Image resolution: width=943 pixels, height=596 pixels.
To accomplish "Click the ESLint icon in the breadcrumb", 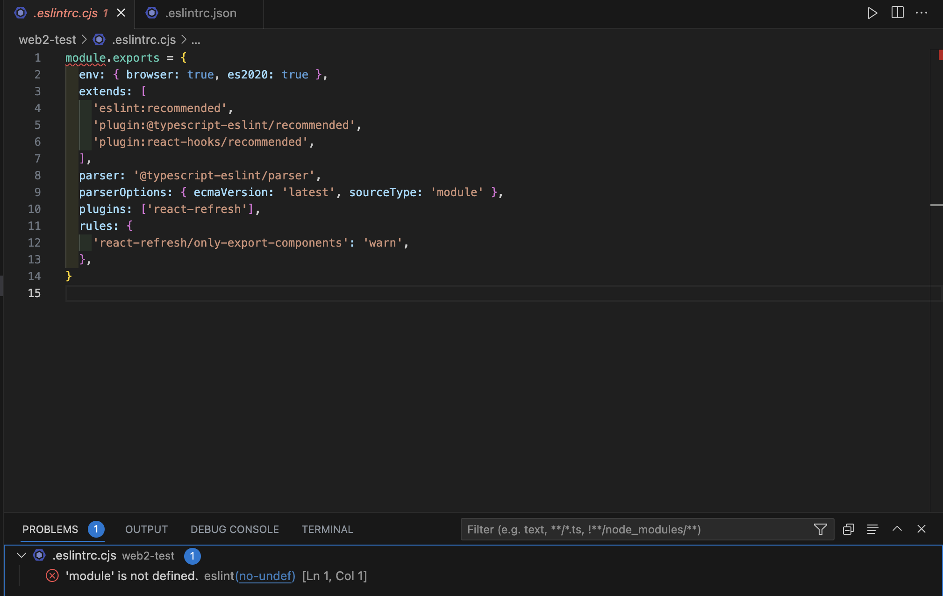I will tap(99, 40).
